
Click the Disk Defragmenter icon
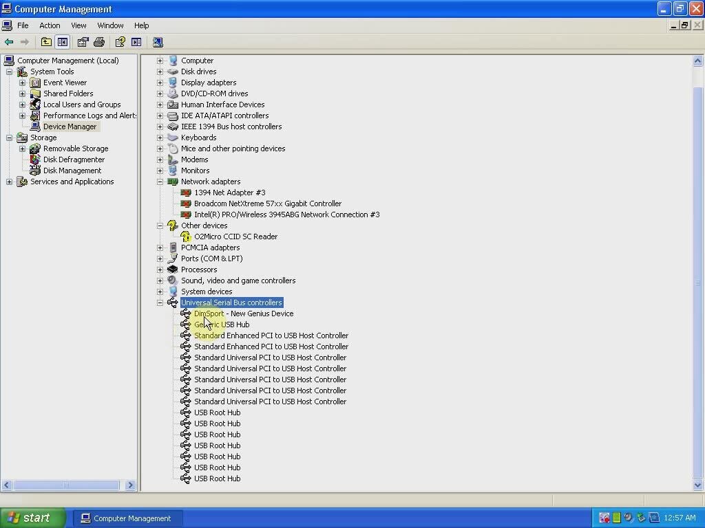point(35,159)
